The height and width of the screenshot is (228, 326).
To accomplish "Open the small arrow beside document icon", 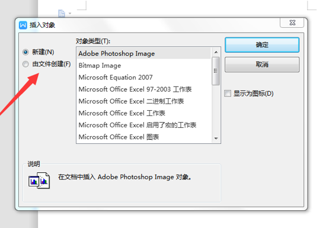I will (70, 14).
